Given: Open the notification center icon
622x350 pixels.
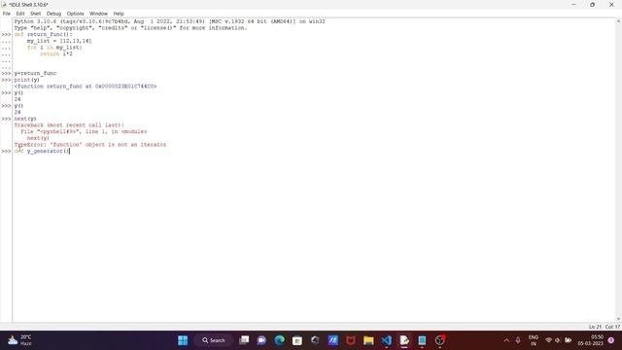Looking at the screenshot, I should click(611, 340).
